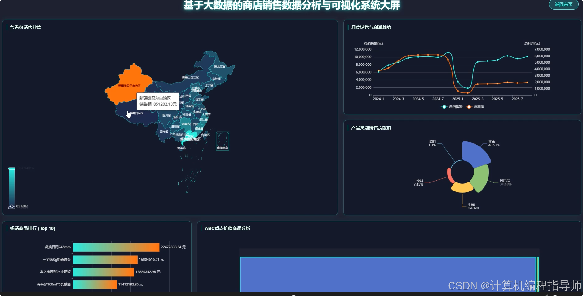Click the 总销售额(元) axis title
Viewport: 583px width, 296px height.
click(x=373, y=43)
